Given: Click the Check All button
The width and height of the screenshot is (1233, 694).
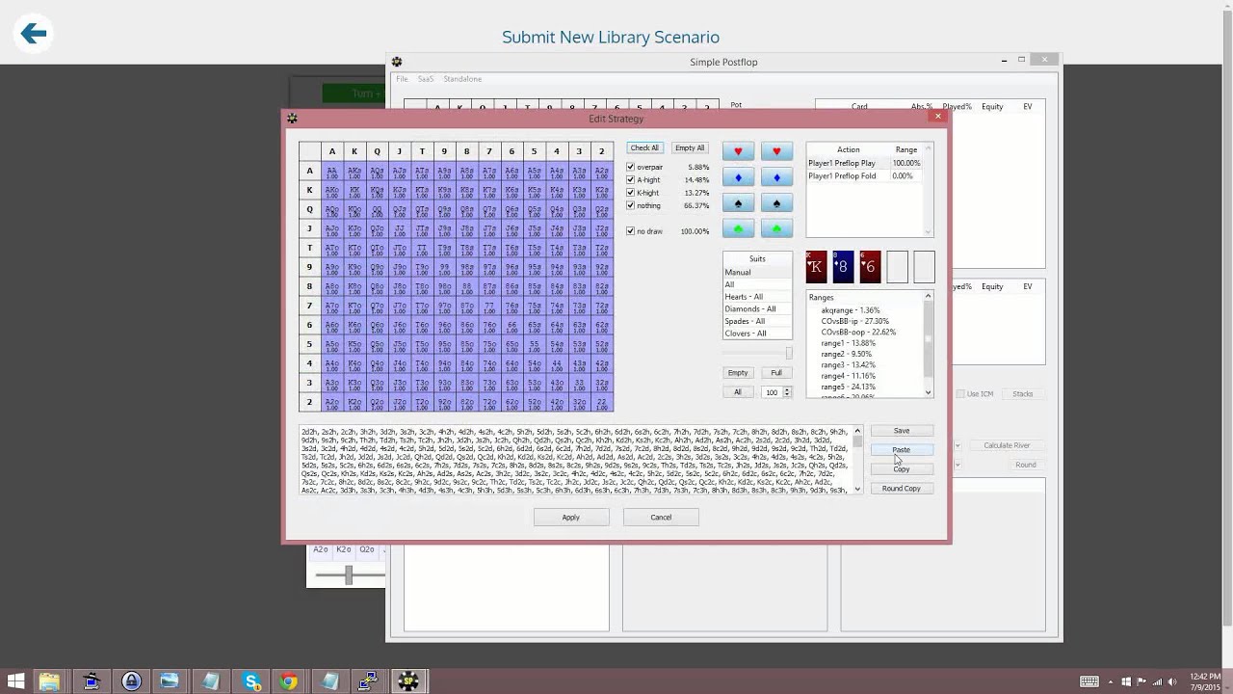Looking at the screenshot, I should click(x=644, y=147).
